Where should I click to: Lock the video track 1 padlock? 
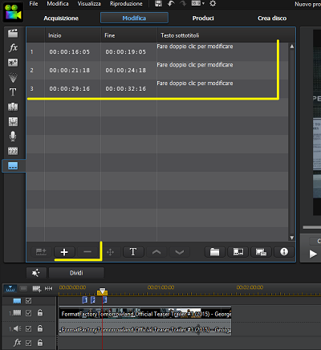(x=40, y=312)
